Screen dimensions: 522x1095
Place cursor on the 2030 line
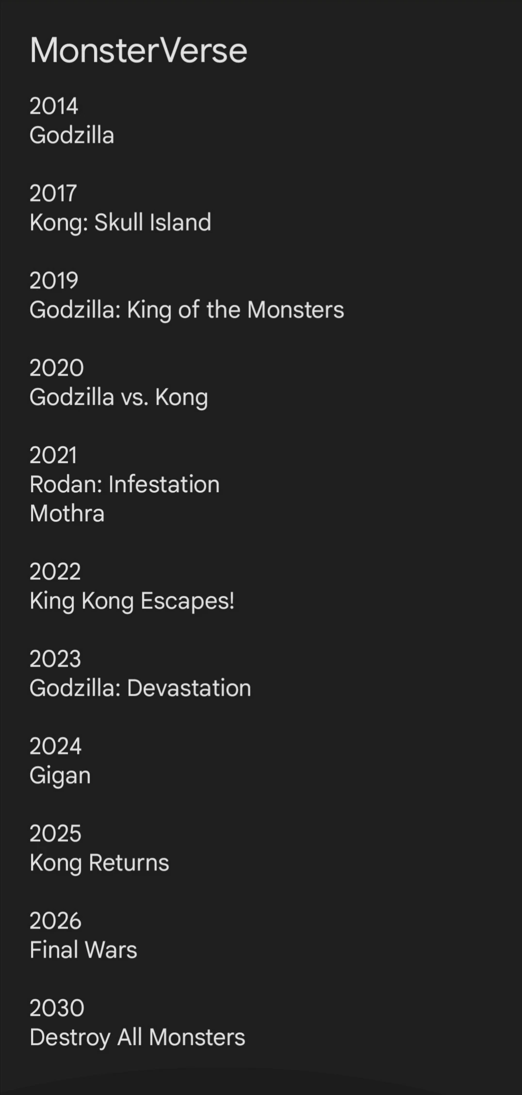click(57, 1008)
